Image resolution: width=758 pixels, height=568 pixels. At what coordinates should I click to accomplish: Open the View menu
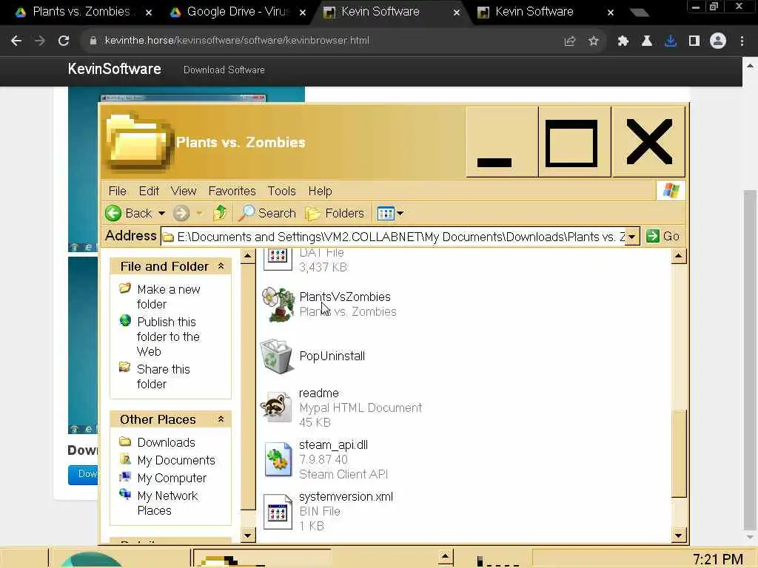(184, 191)
